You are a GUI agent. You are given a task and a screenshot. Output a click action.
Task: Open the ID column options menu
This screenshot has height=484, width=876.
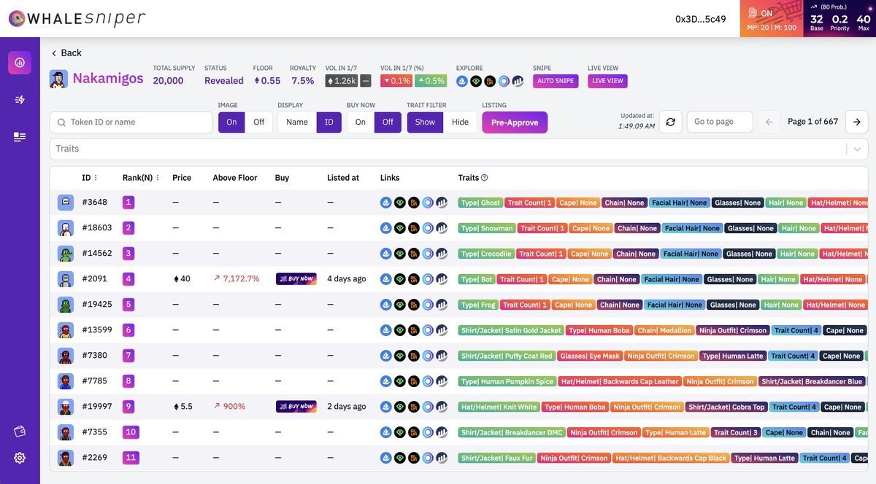tap(96, 178)
